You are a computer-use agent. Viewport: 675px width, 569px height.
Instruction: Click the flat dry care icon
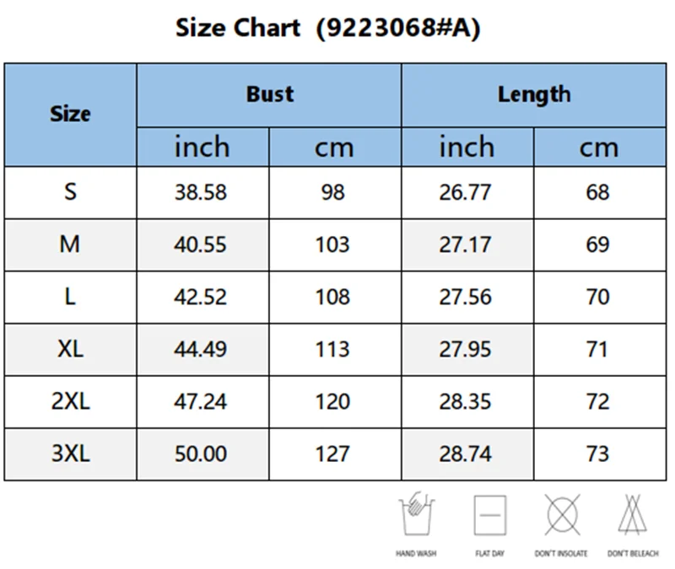pos(490,515)
